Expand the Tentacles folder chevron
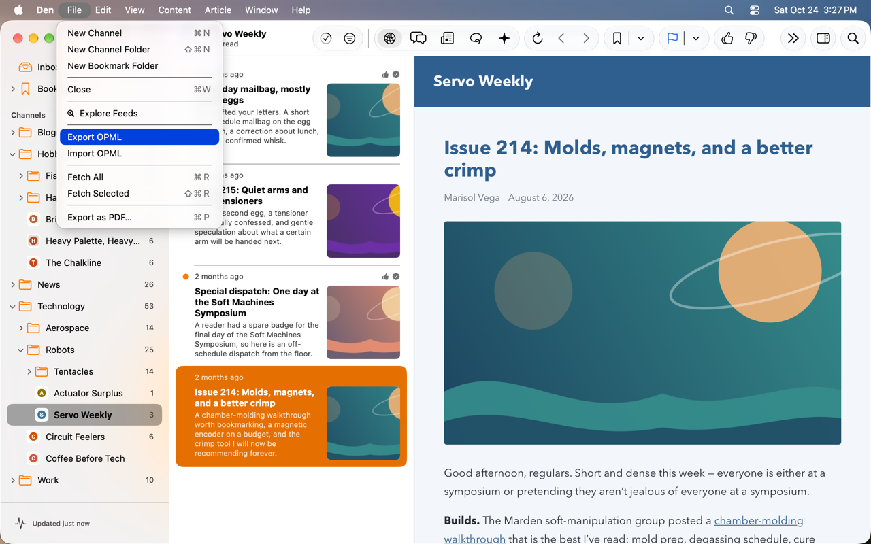 [29, 372]
